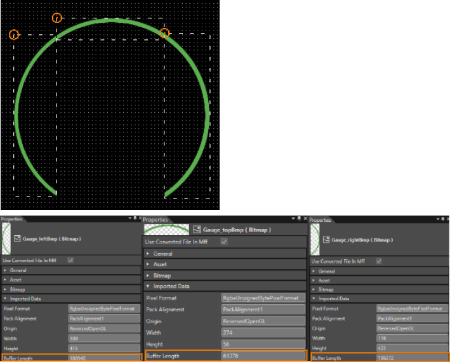The height and width of the screenshot is (362, 450).
Task: Click Height field showing 415
Action: coord(104,348)
